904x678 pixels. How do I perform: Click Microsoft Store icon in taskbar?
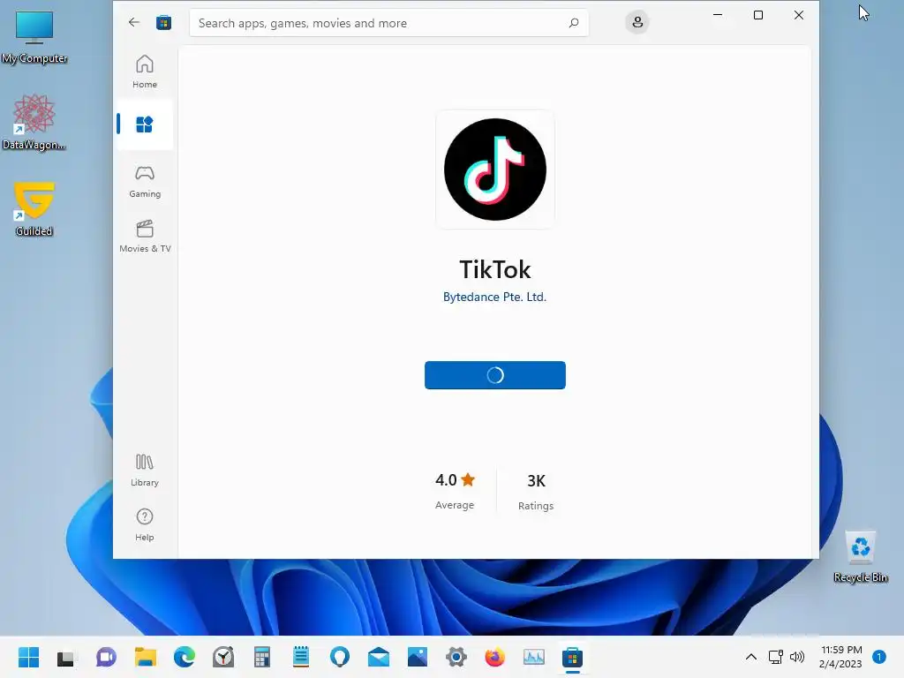point(572,657)
